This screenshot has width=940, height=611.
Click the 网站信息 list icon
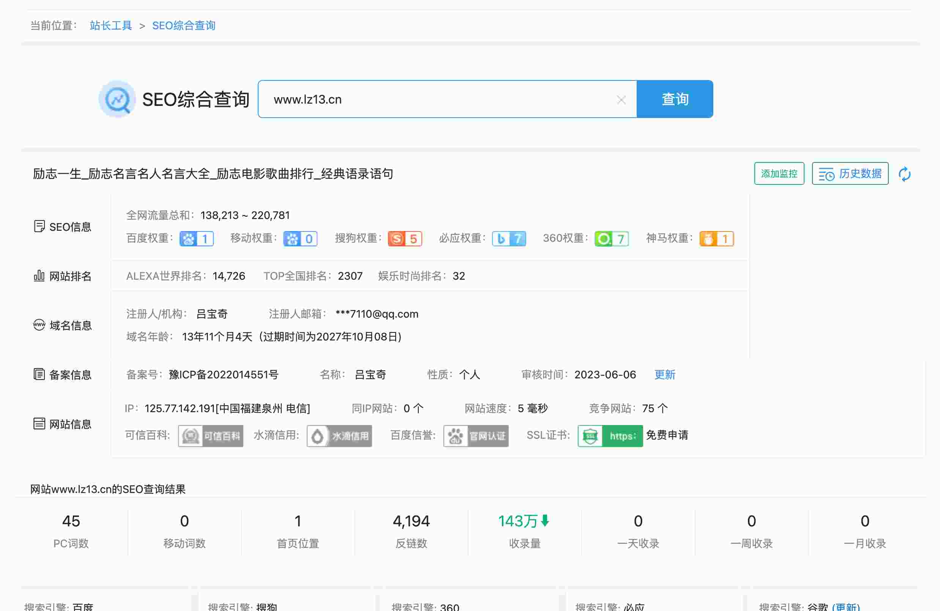39,424
